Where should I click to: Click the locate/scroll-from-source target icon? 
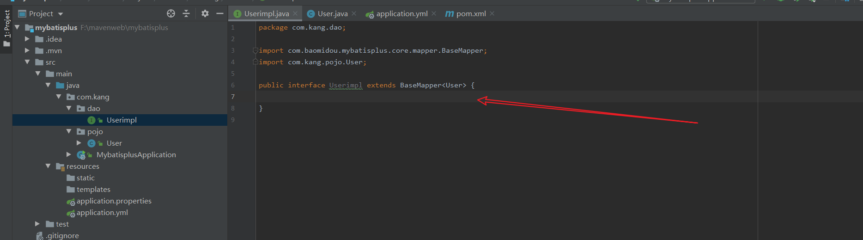click(171, 13)
